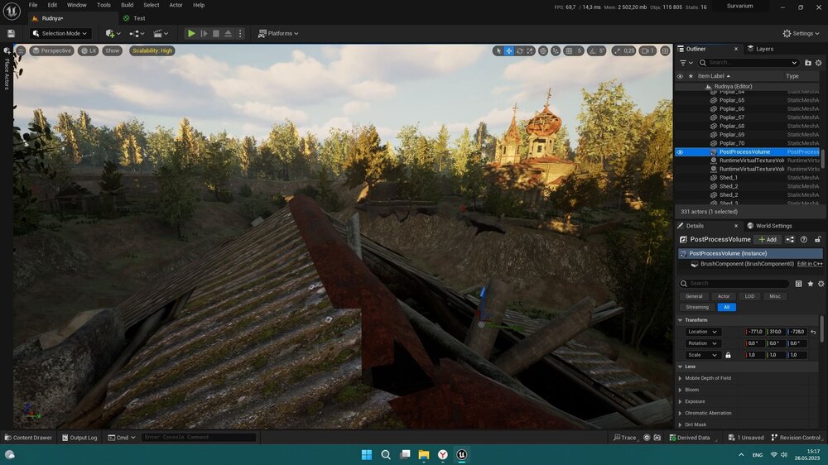Toggle visibility of PostProcessVolume eye icon
Screen dimensions: 828x465
click(680, 152)
